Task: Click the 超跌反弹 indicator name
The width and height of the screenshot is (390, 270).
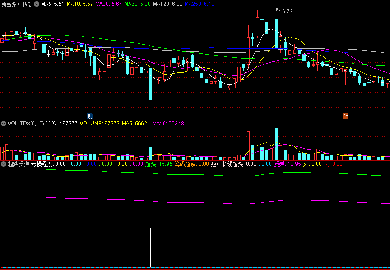Action: 19,164
